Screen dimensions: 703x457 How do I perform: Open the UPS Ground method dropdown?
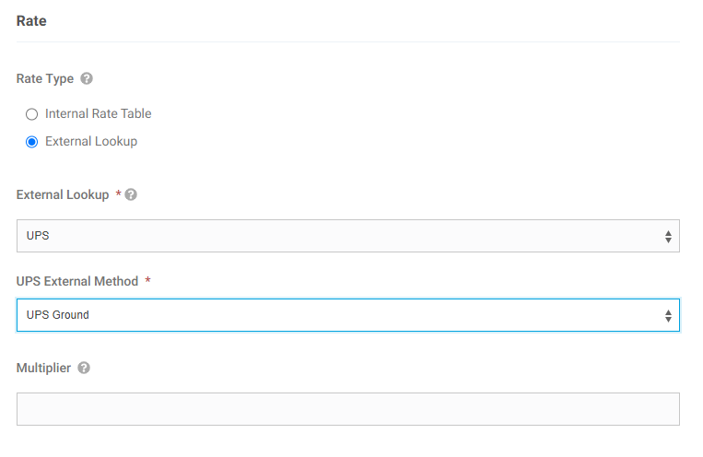coord(348,315)
